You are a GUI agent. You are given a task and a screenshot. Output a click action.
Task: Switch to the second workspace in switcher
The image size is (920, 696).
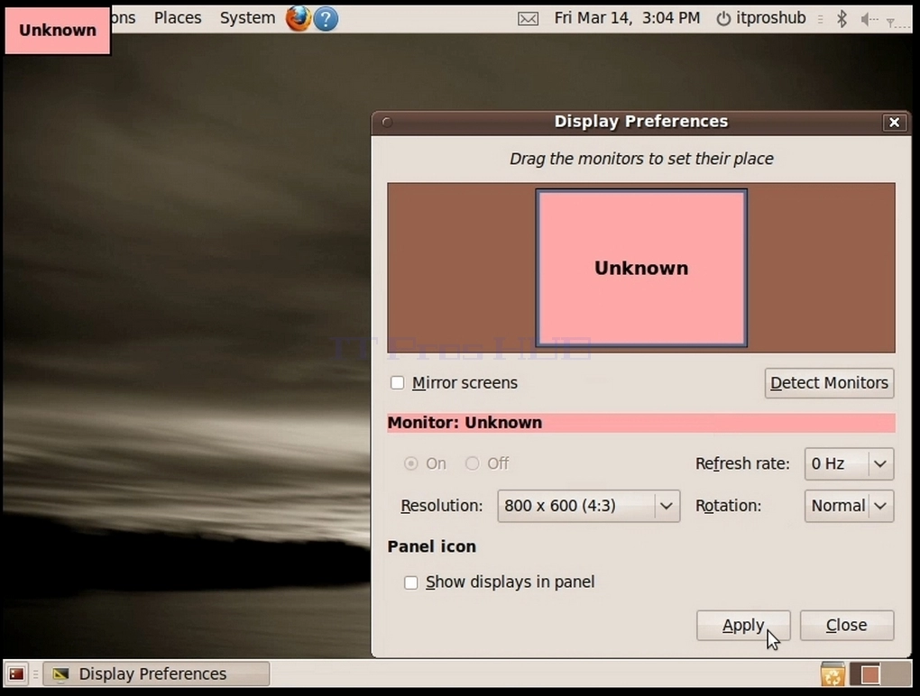896,673
